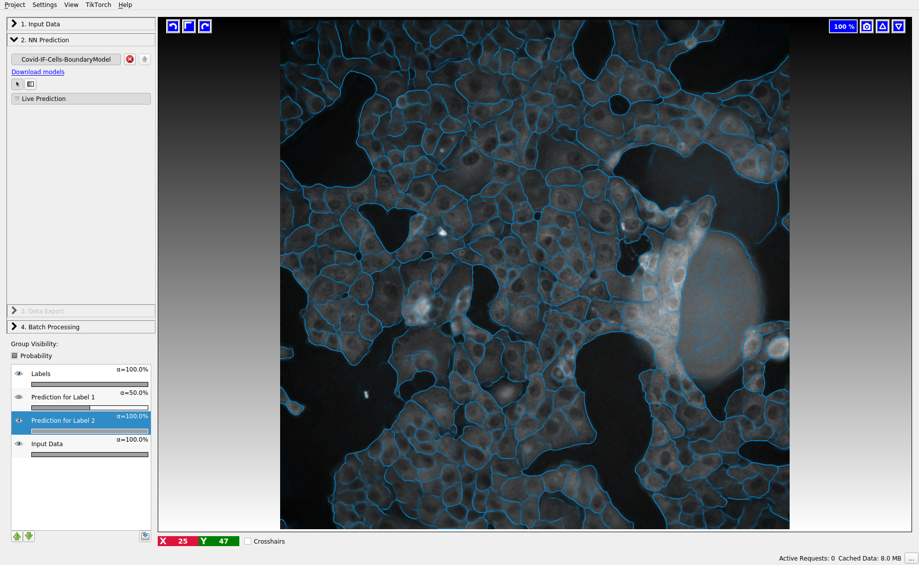The image size is (919, 565).
Task: Open the Settings menu
Action: click(x=44, y=5)
